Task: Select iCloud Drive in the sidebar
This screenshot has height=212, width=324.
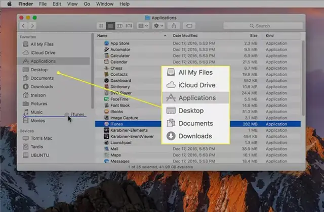Action: 54,52
